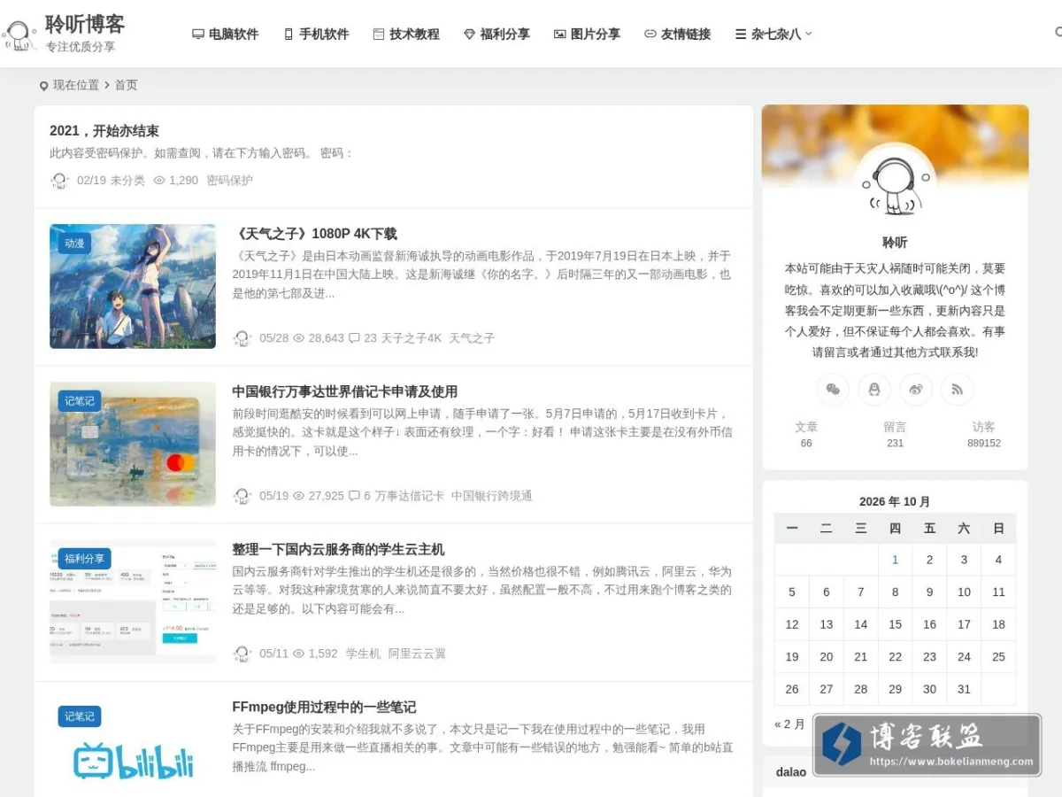Click 记笔记 badge on bank card post

(79, 401)
